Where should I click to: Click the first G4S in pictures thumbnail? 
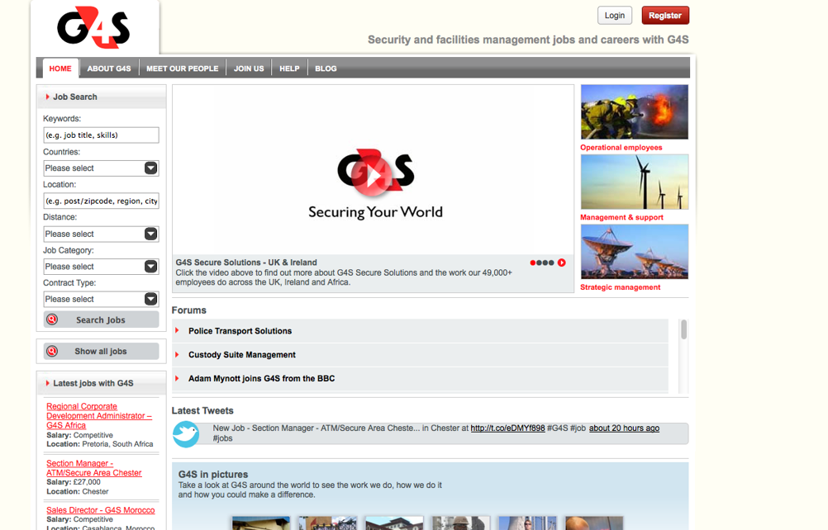[261, 523]
